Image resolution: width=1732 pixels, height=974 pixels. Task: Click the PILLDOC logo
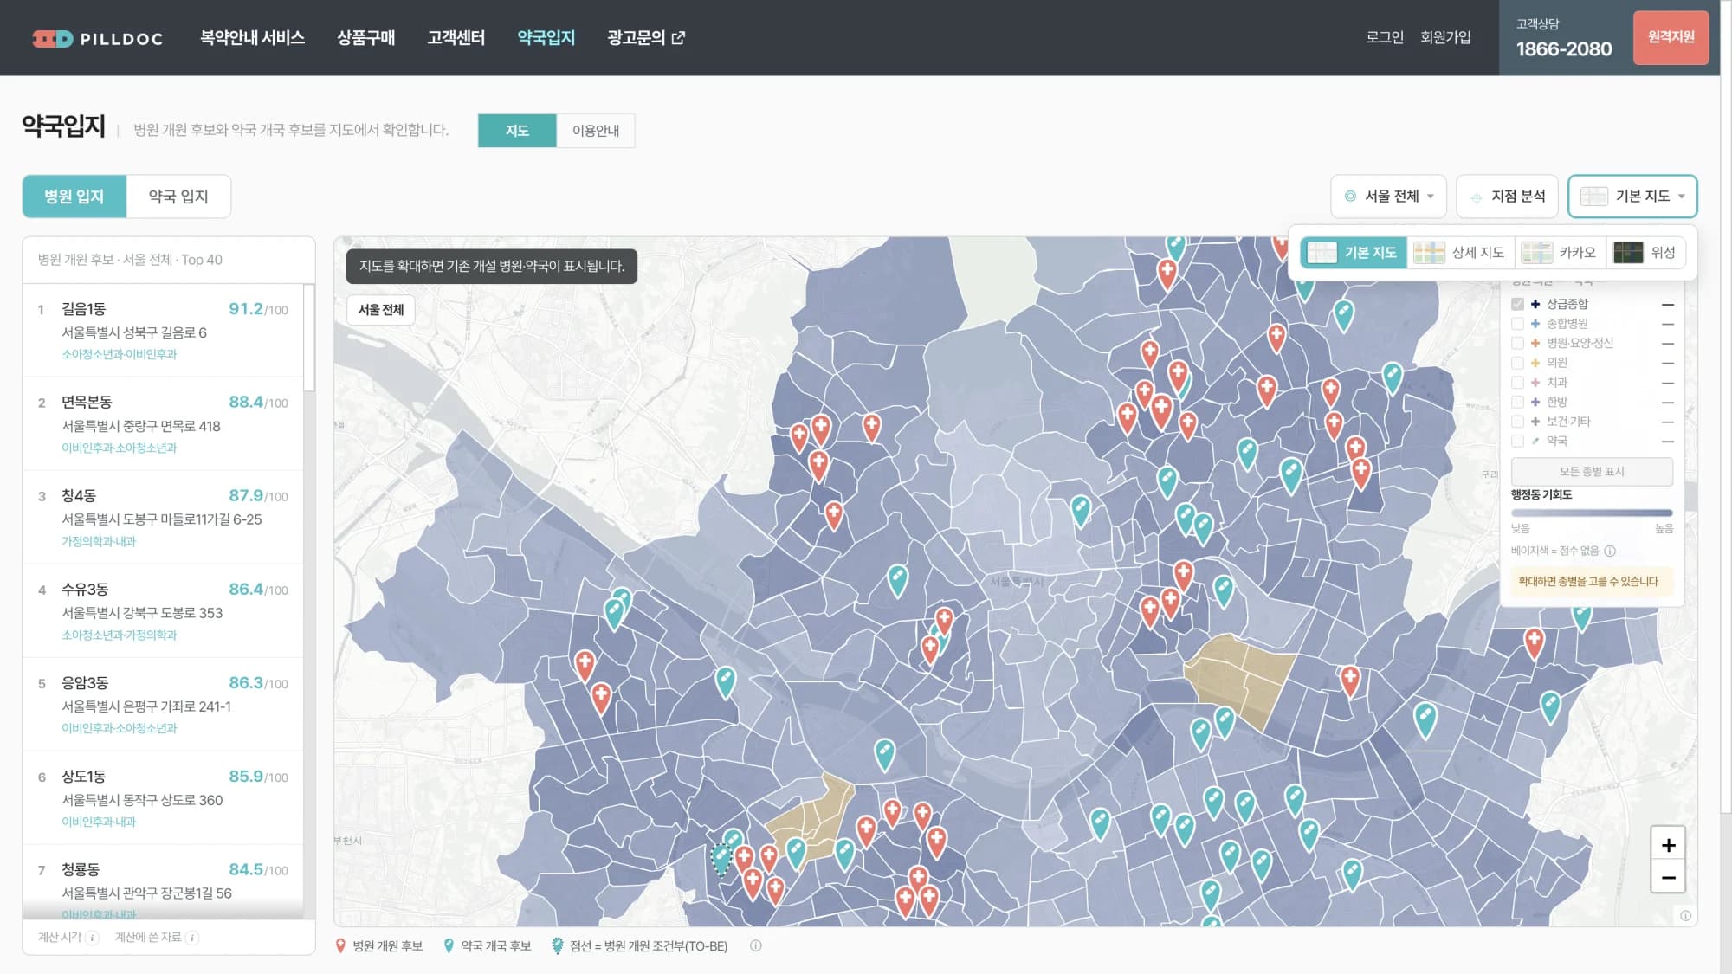click(x=97, y=38)
